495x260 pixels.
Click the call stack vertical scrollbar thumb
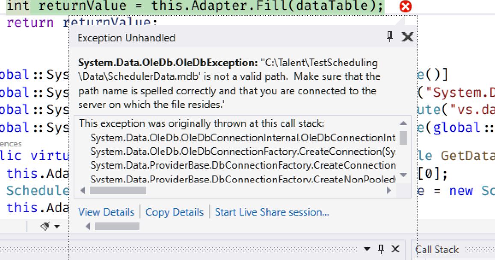(x=403, y=138)
